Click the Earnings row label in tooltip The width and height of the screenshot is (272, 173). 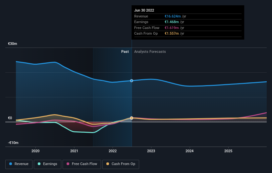coord(141,22)
